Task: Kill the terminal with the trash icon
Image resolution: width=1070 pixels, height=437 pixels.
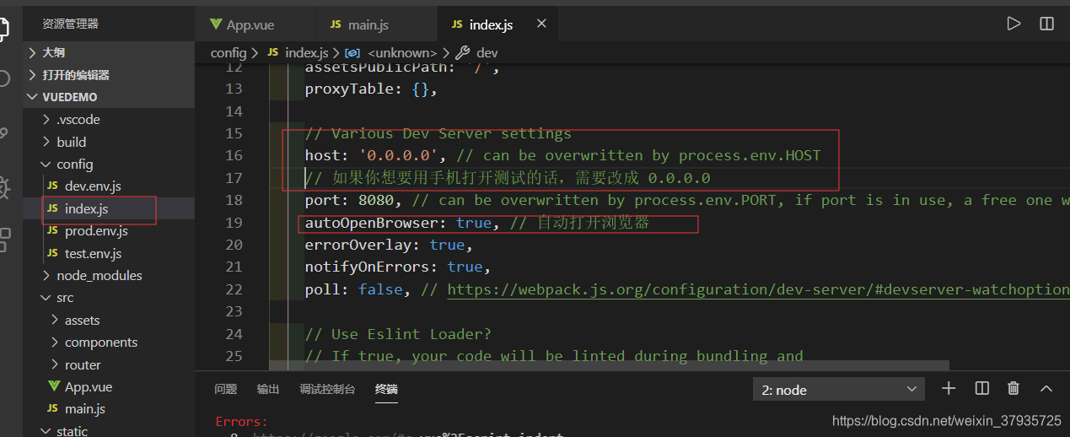Action: coord(1014,388)
